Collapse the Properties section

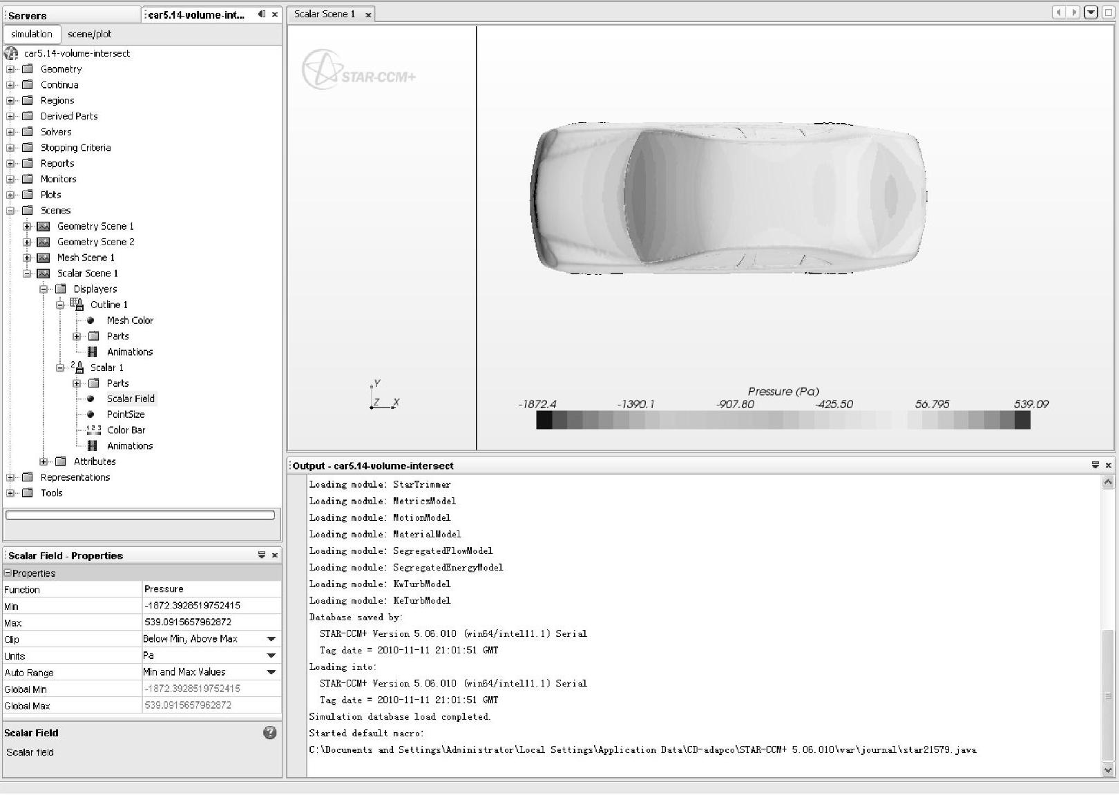(8, 573)
